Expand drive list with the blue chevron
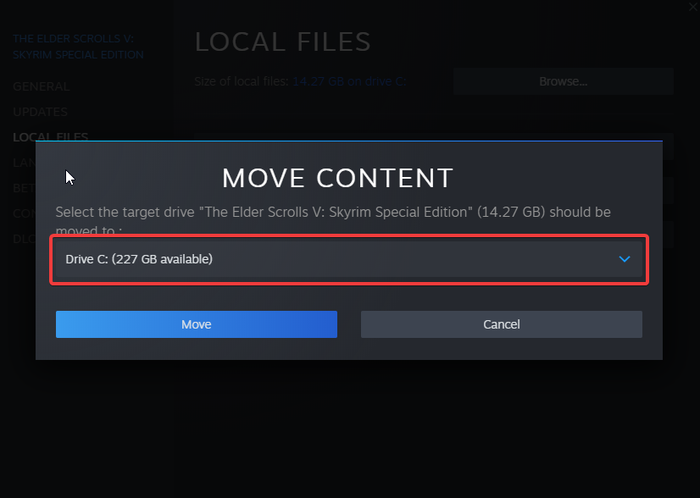This screenshot has width=700, height=498. (x=625, y=259)
